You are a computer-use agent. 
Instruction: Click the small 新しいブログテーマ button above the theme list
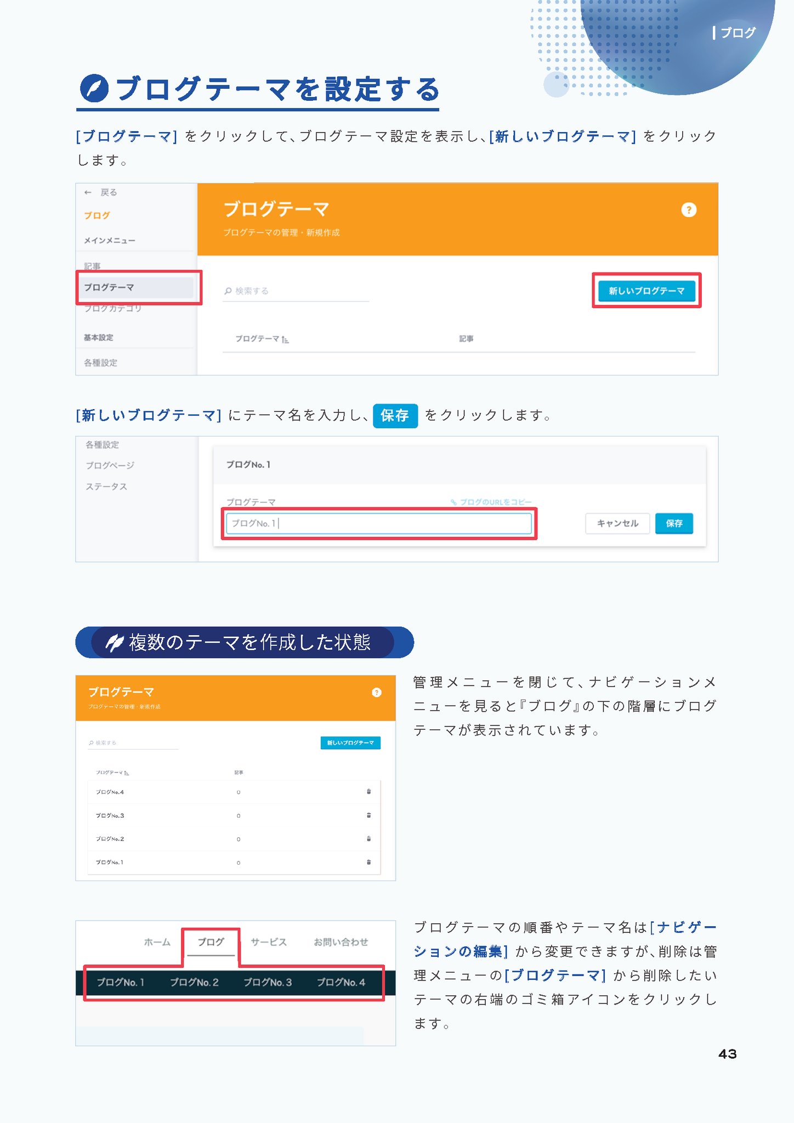(x=350, y=743)
